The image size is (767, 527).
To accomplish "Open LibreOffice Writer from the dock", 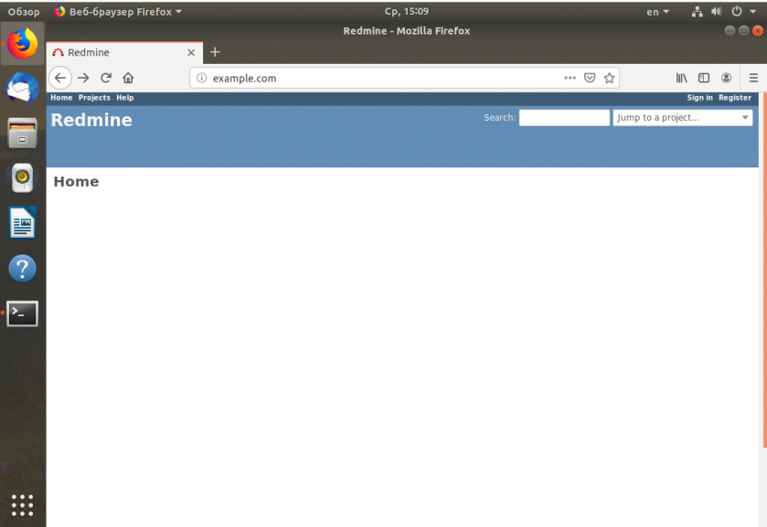I will 23,223.
